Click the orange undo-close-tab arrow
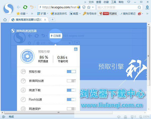The image size is (151, 119). tap(32, 7)
